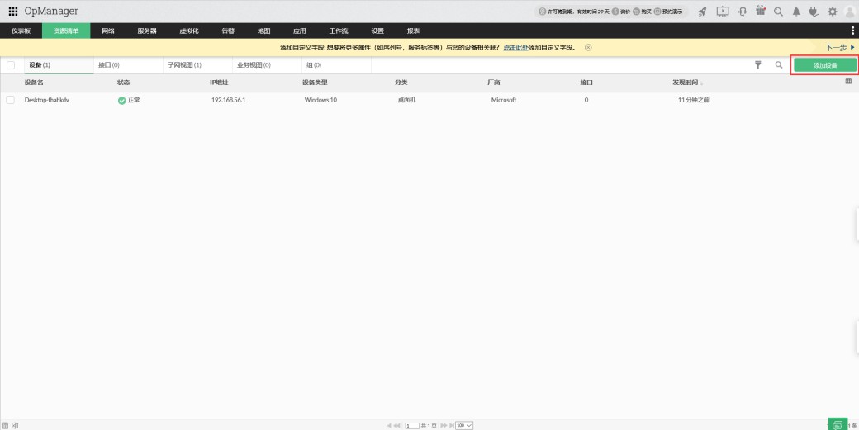This screenshot has width=859, height=430.
Task: Click the power plug integrations icon
Action: (x=814, y=11)
